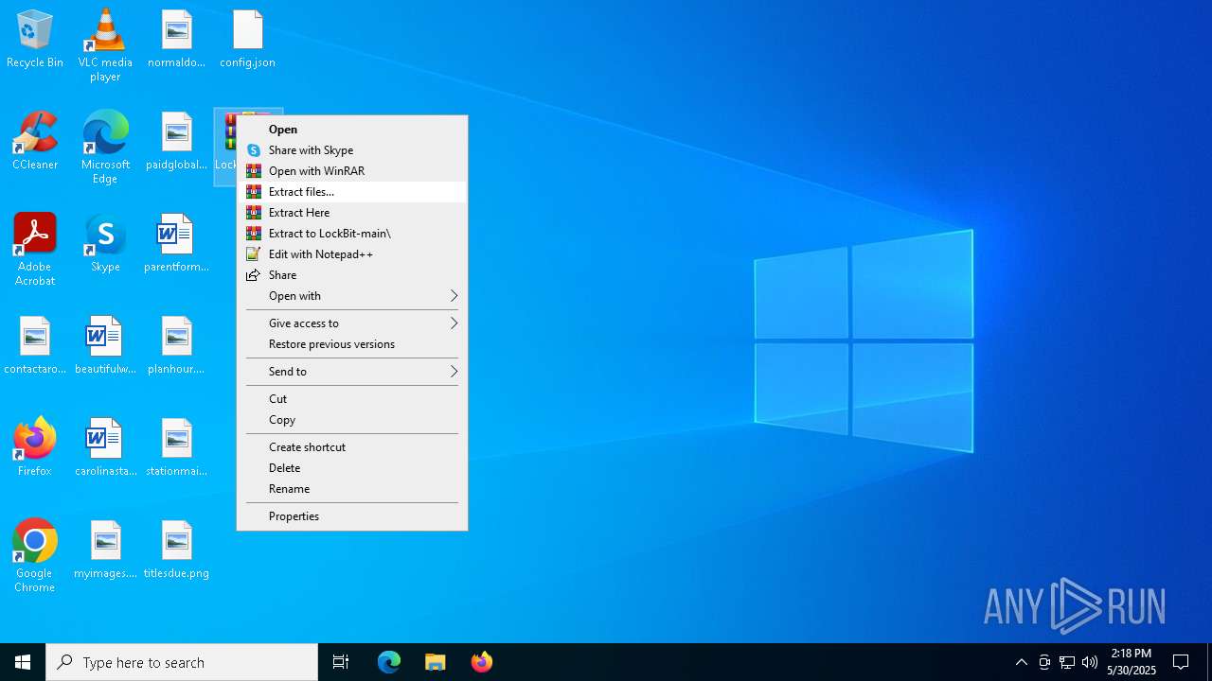1212x681 pixels.
Task: Choose Delete in the context menu
Action: (352, 468)
